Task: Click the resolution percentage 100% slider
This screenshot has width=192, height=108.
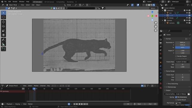Action: point(182,47)
